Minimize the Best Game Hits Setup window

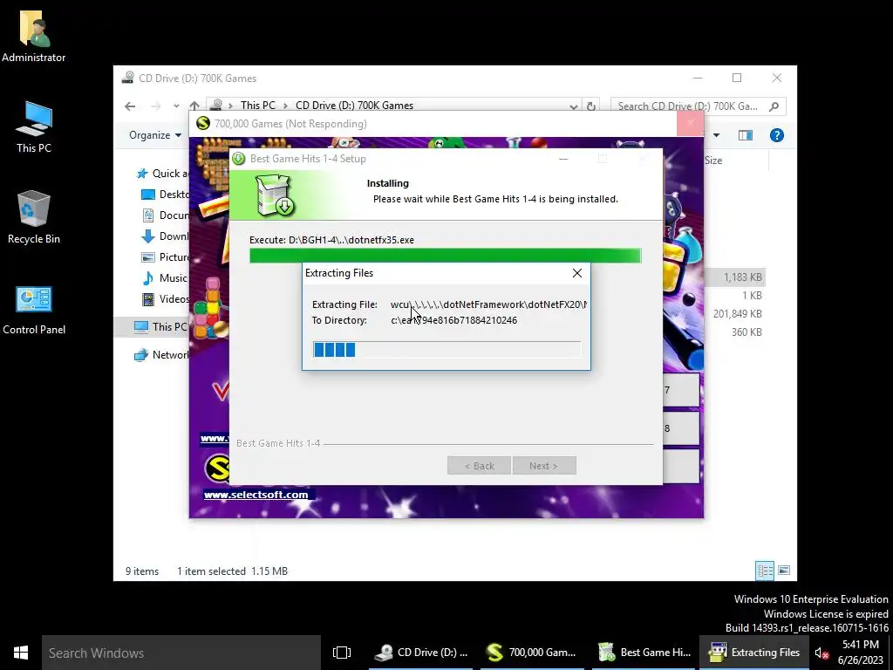[x=563, y=159]
